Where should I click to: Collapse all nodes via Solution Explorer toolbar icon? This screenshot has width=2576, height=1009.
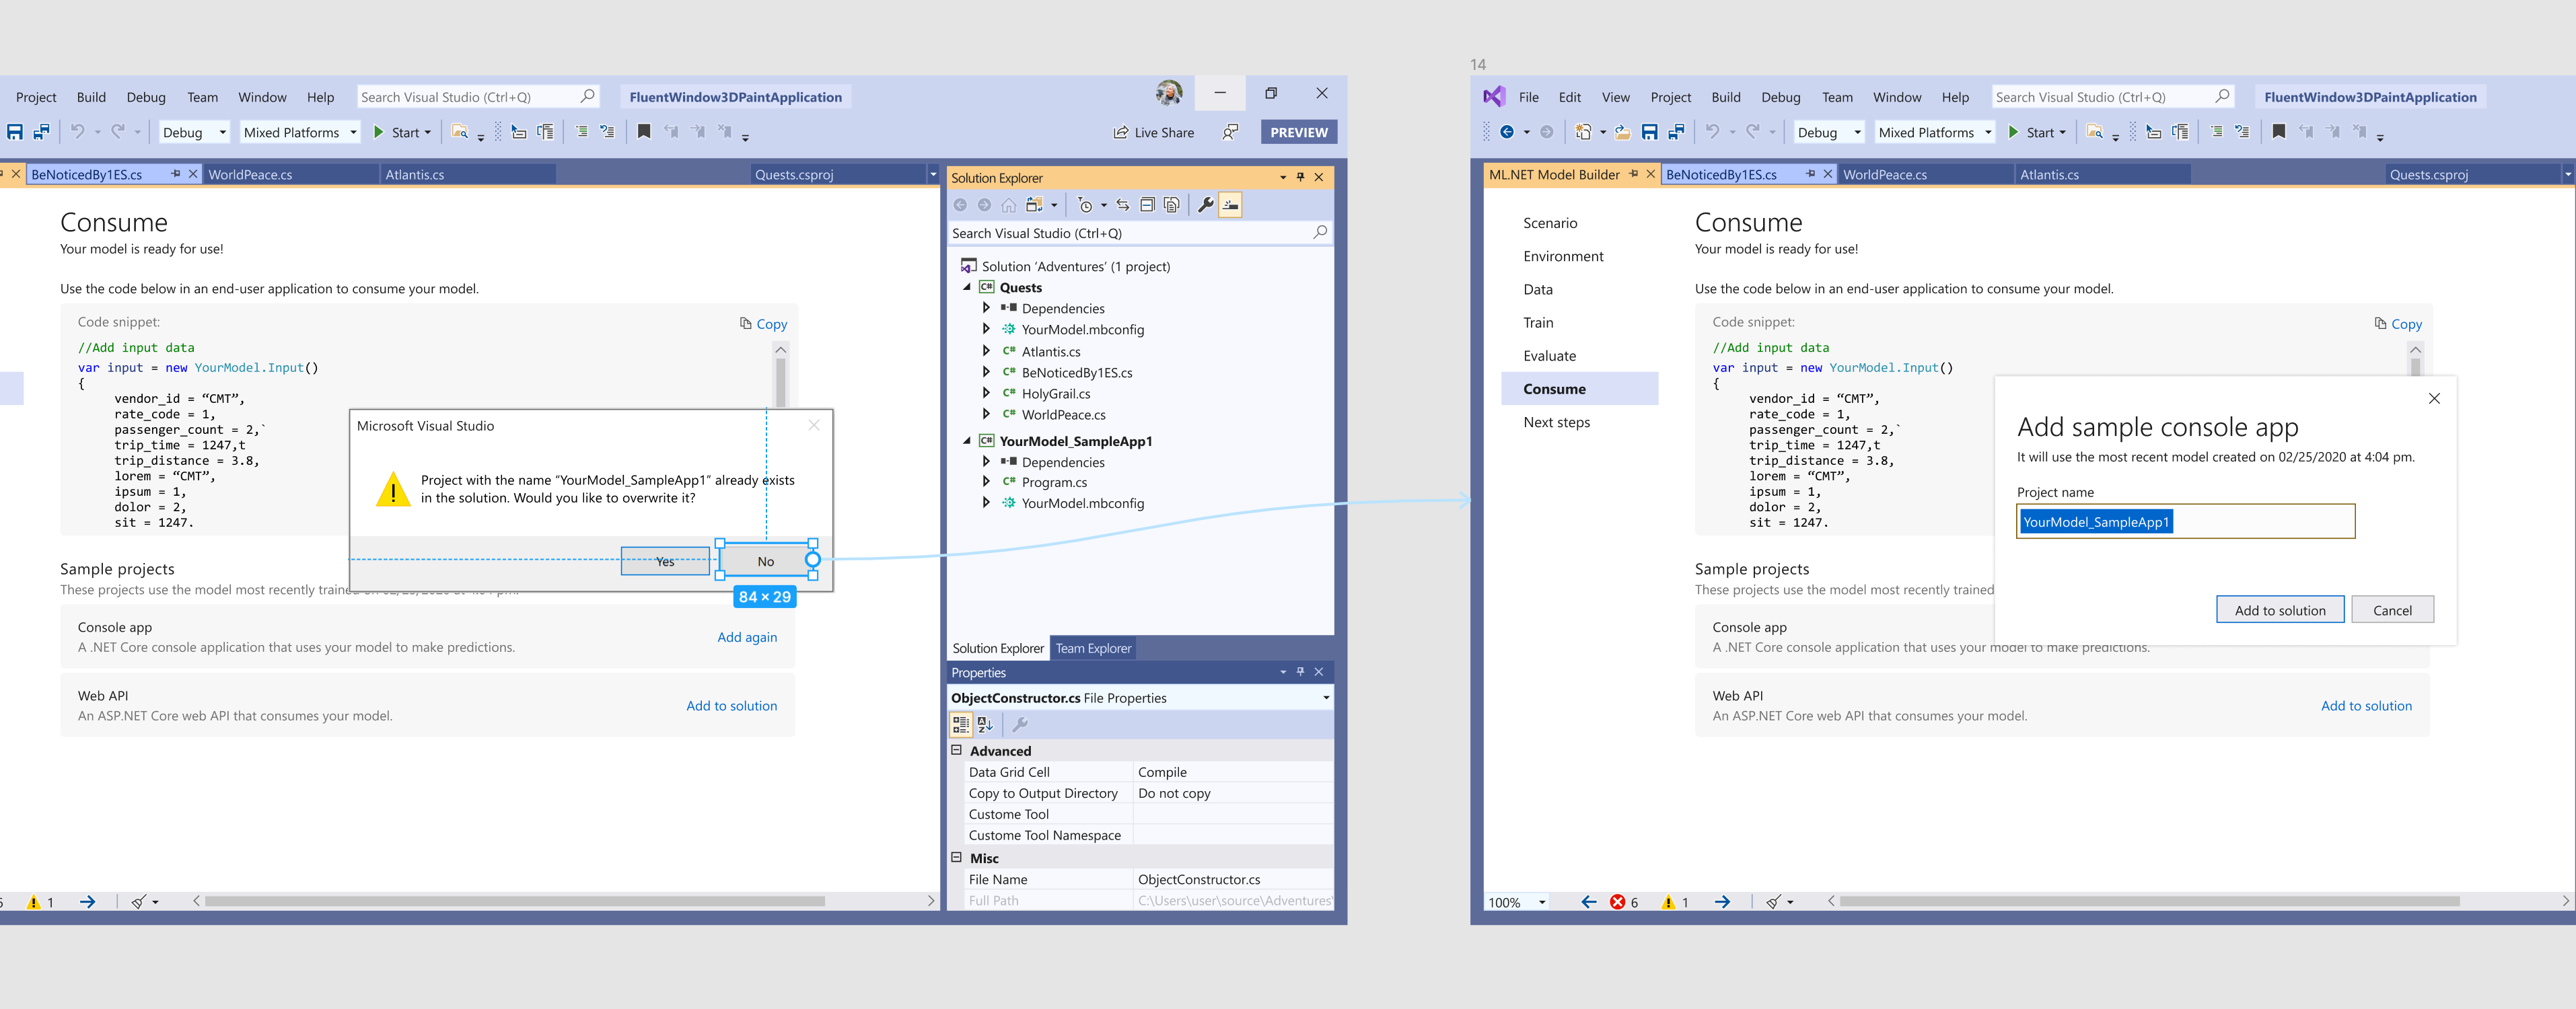[x=1147, y=204]
